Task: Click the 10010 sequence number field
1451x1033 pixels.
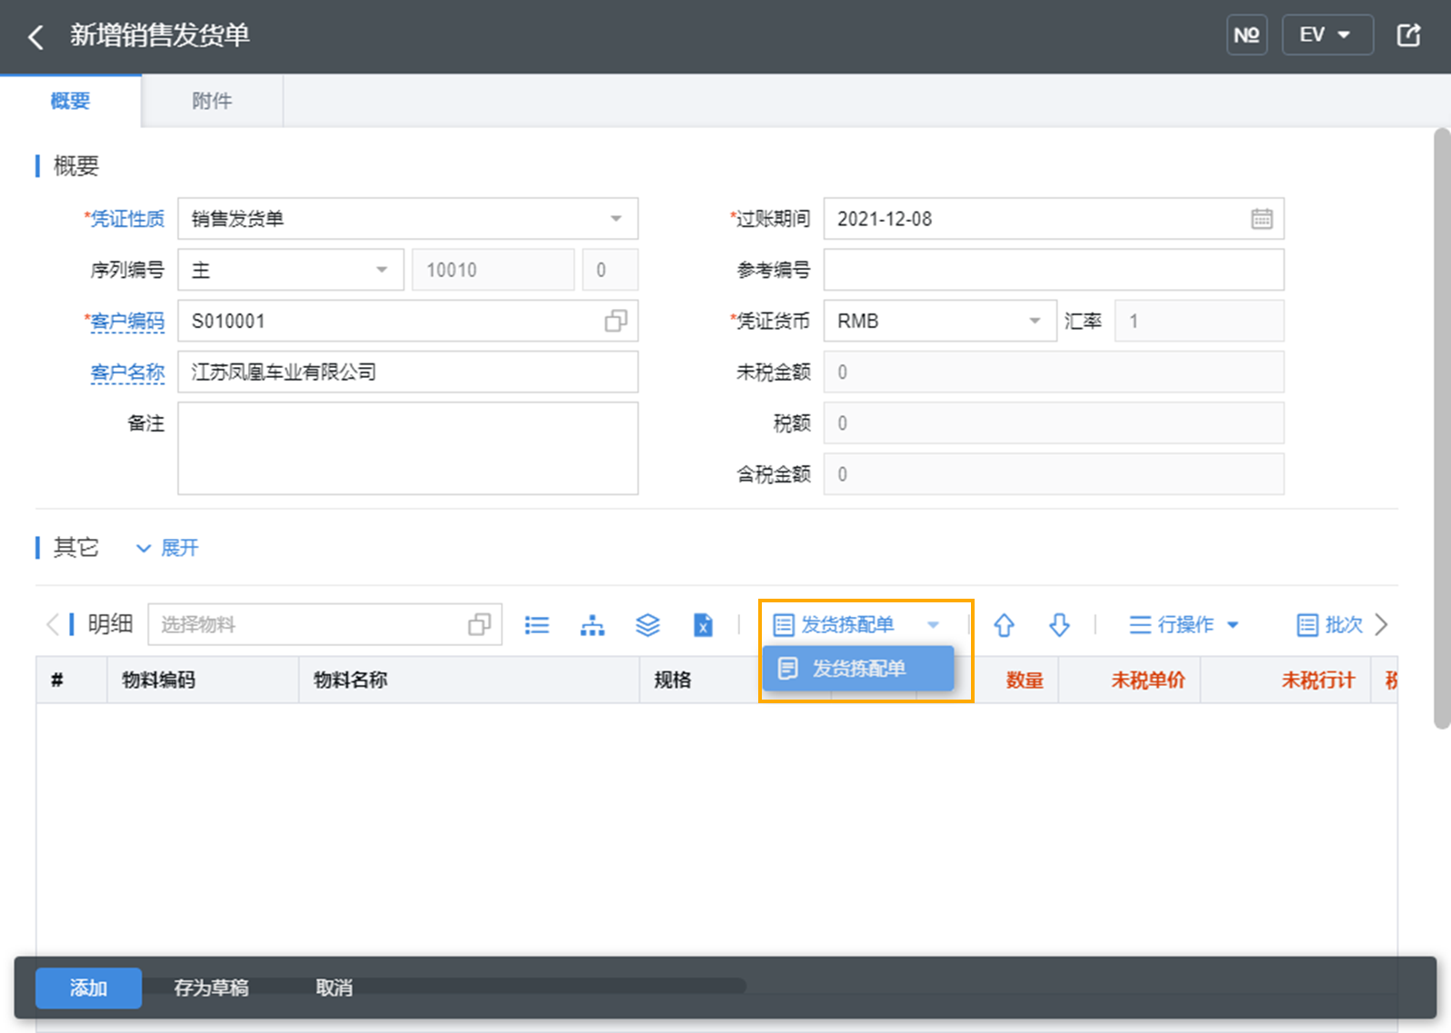Action: click(493, 270)
